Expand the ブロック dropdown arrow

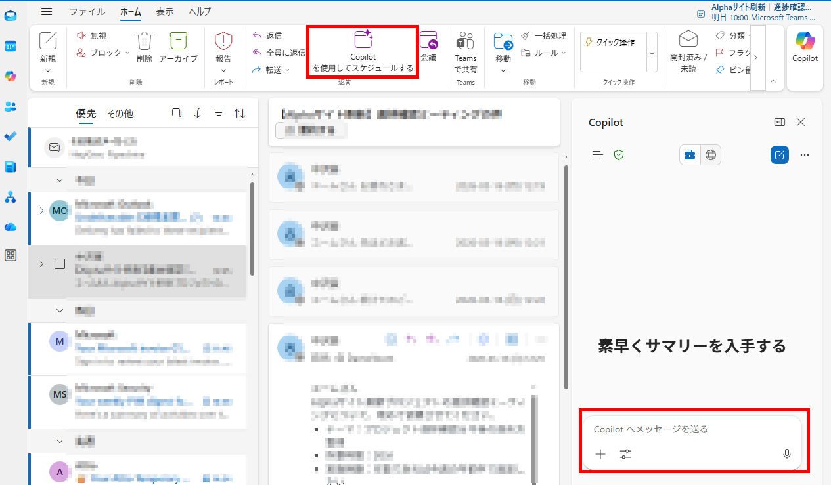(x=127, y=53)
